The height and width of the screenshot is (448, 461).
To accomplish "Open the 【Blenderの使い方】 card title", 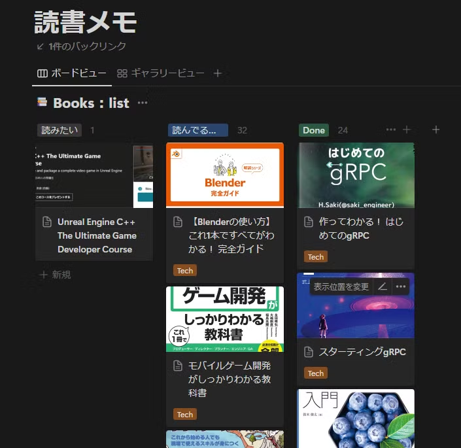I will tap(231, 235).
